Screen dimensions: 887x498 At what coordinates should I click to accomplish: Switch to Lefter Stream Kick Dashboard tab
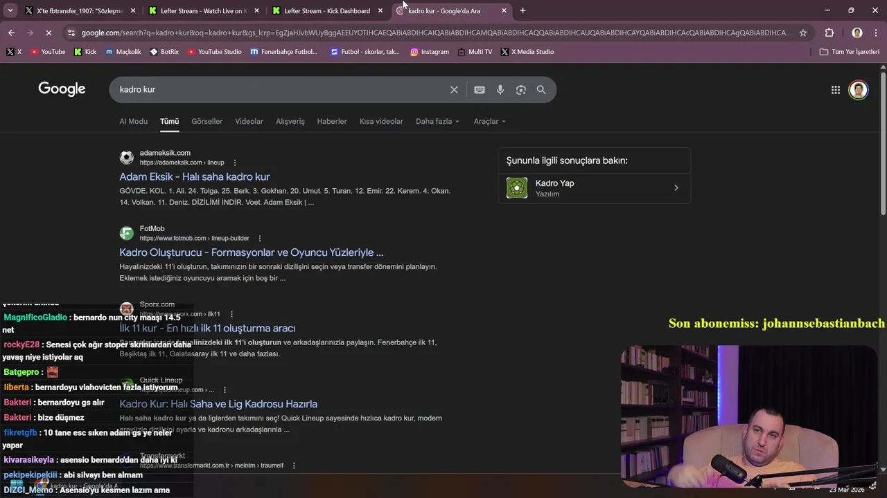[328, 10]
